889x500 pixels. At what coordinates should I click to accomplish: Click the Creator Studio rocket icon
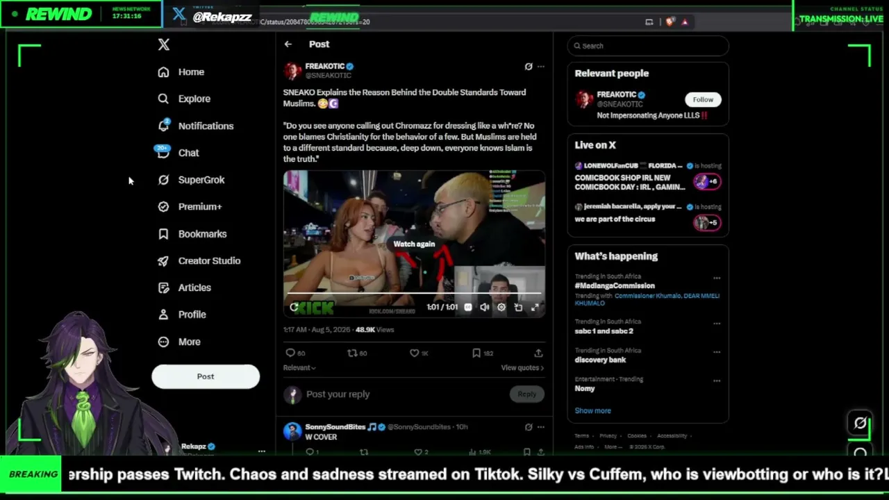point(163,261)
